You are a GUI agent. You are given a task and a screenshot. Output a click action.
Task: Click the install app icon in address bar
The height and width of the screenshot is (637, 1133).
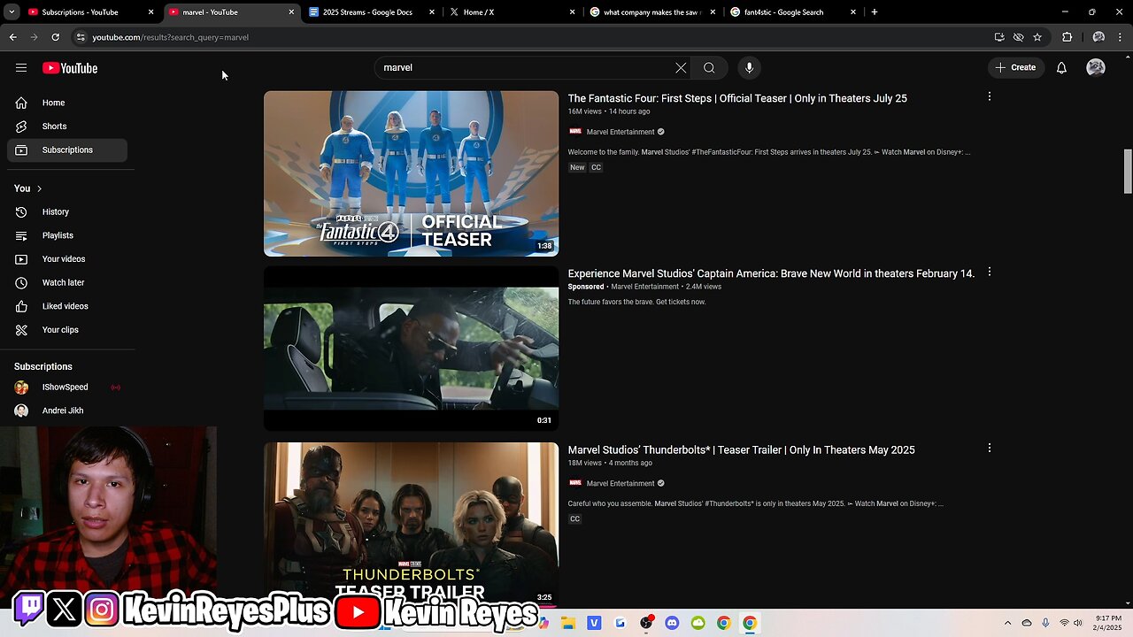999,37
